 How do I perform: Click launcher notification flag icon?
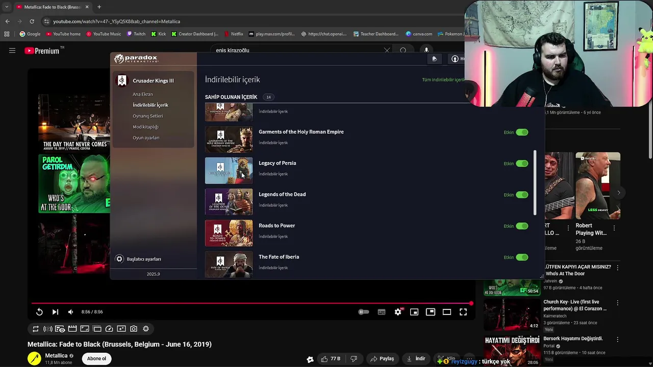[x=435, y=59]
